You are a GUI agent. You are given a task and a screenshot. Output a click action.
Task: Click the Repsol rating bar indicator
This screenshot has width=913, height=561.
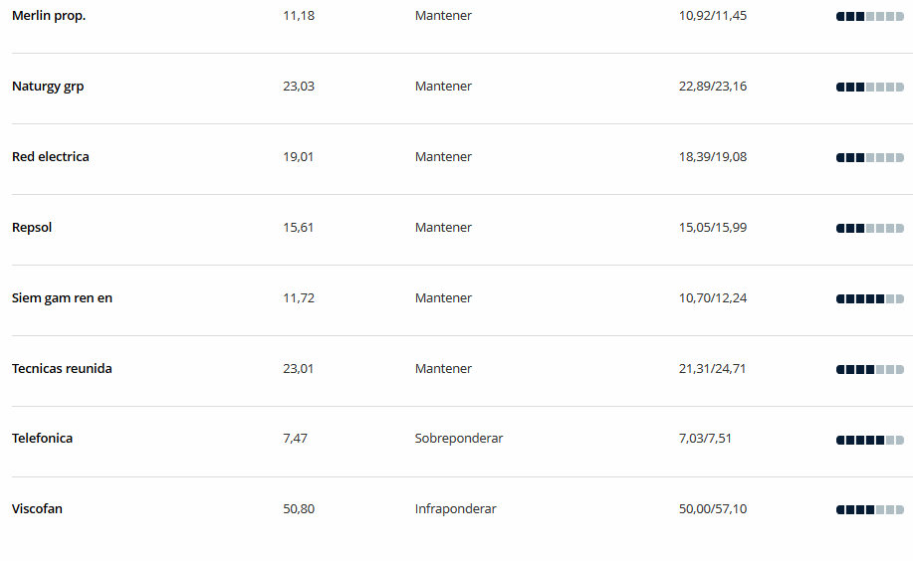[870, 228]
